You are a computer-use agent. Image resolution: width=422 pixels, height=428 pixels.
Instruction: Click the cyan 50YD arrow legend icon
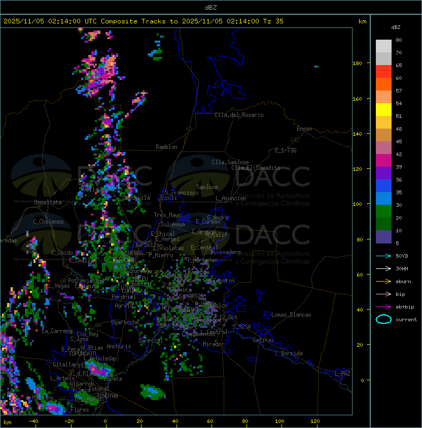pos(383,256)
